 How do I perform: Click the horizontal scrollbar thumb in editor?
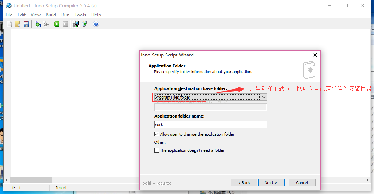[x=31, y=180]
